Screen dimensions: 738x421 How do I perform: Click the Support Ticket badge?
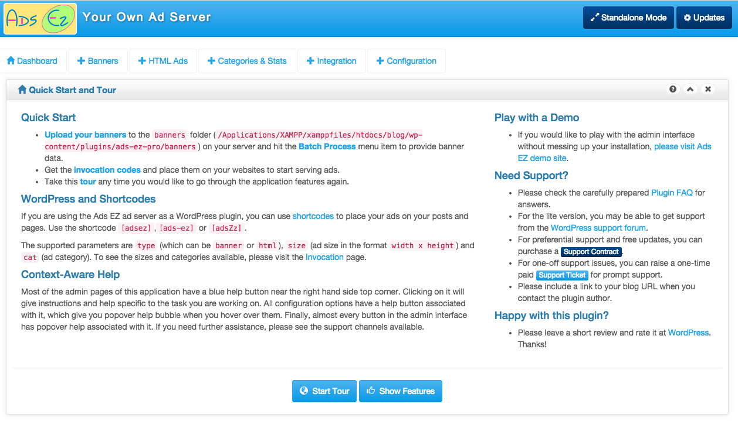point(562,275)
